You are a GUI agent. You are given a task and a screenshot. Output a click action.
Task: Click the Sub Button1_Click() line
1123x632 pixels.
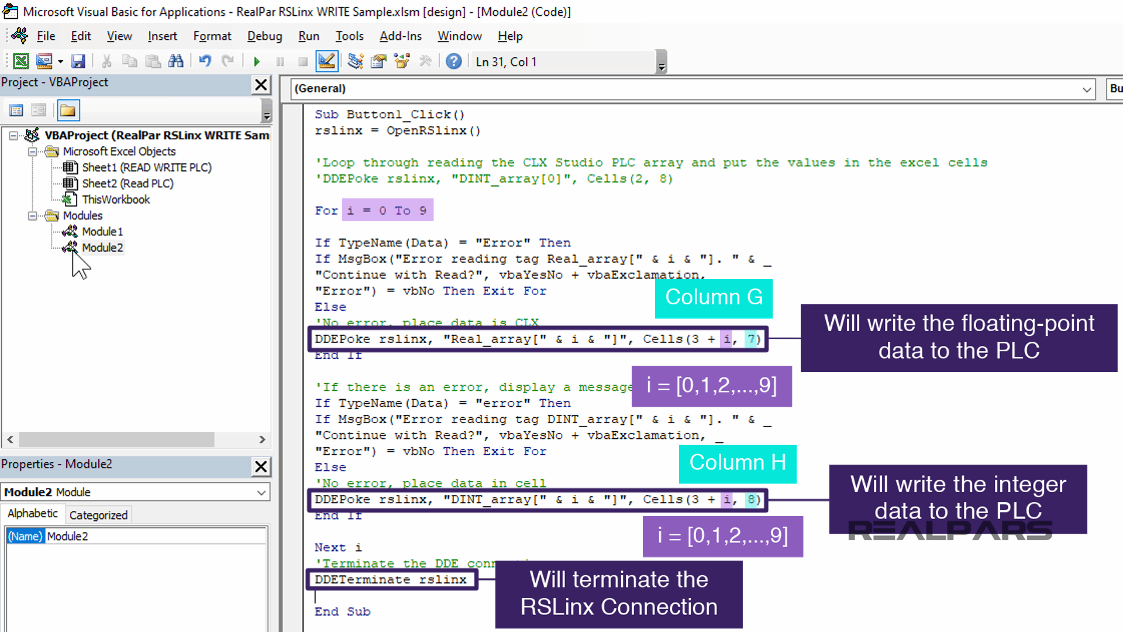pyautogui.click(x=390, y=115)
